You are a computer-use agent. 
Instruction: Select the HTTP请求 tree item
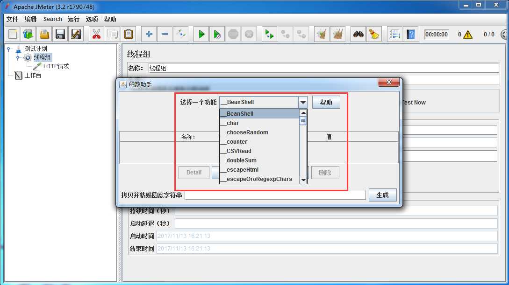[x=56, y=66]
